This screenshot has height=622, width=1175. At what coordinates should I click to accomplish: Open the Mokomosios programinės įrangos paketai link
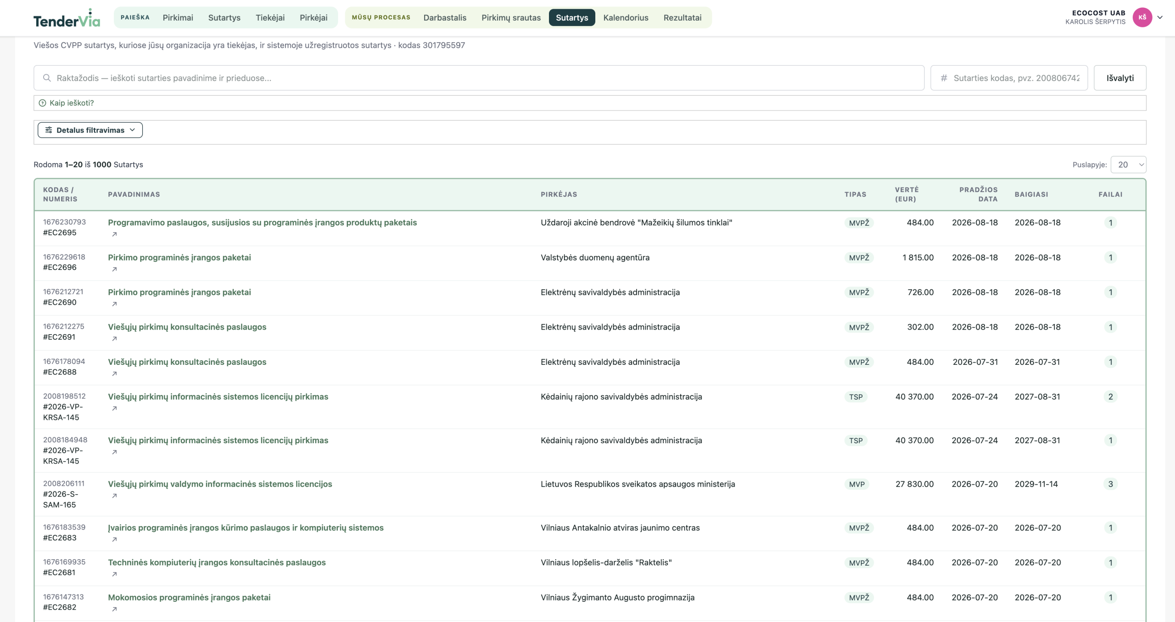189,597
